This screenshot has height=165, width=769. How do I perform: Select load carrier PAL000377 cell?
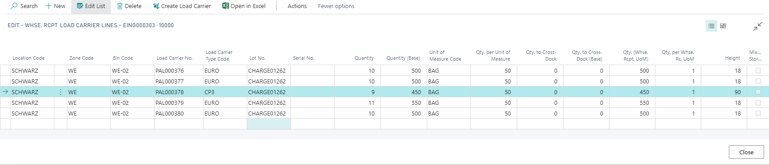tap(179, 81)
